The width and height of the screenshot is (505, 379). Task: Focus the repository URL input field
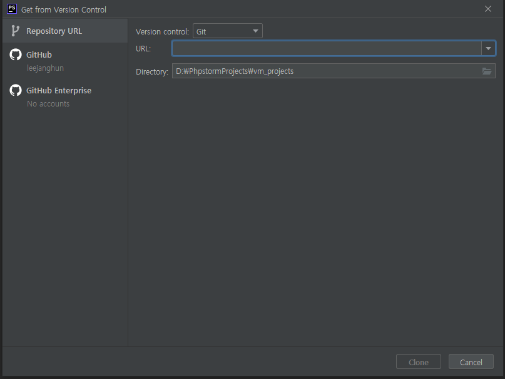(327, 48)
